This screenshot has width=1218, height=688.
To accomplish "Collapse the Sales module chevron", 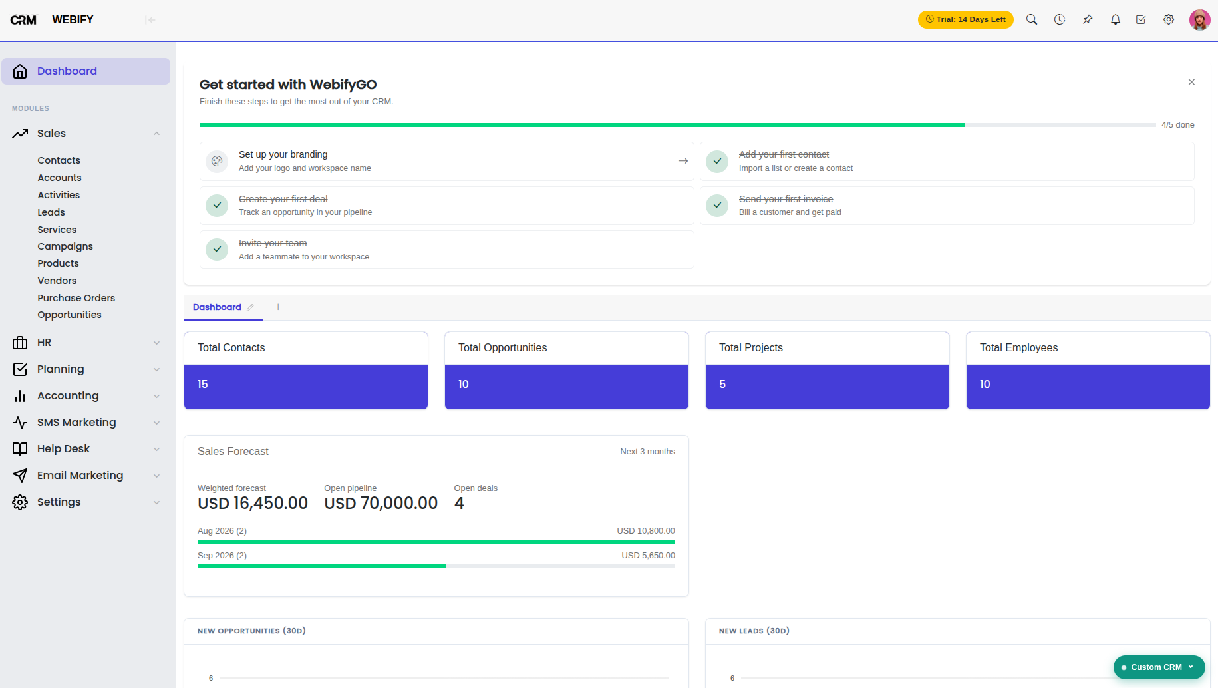I will tap(156, 134).
